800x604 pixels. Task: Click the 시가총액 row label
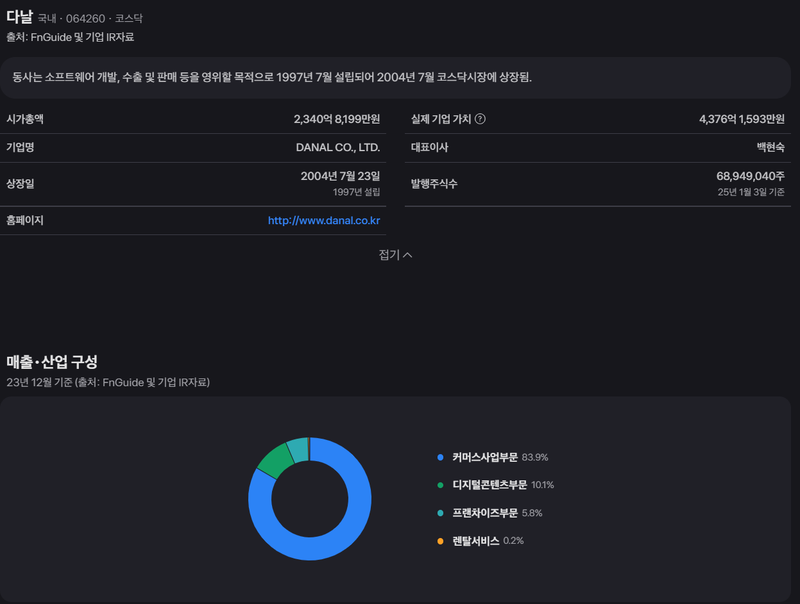click(x=25, y=119)
